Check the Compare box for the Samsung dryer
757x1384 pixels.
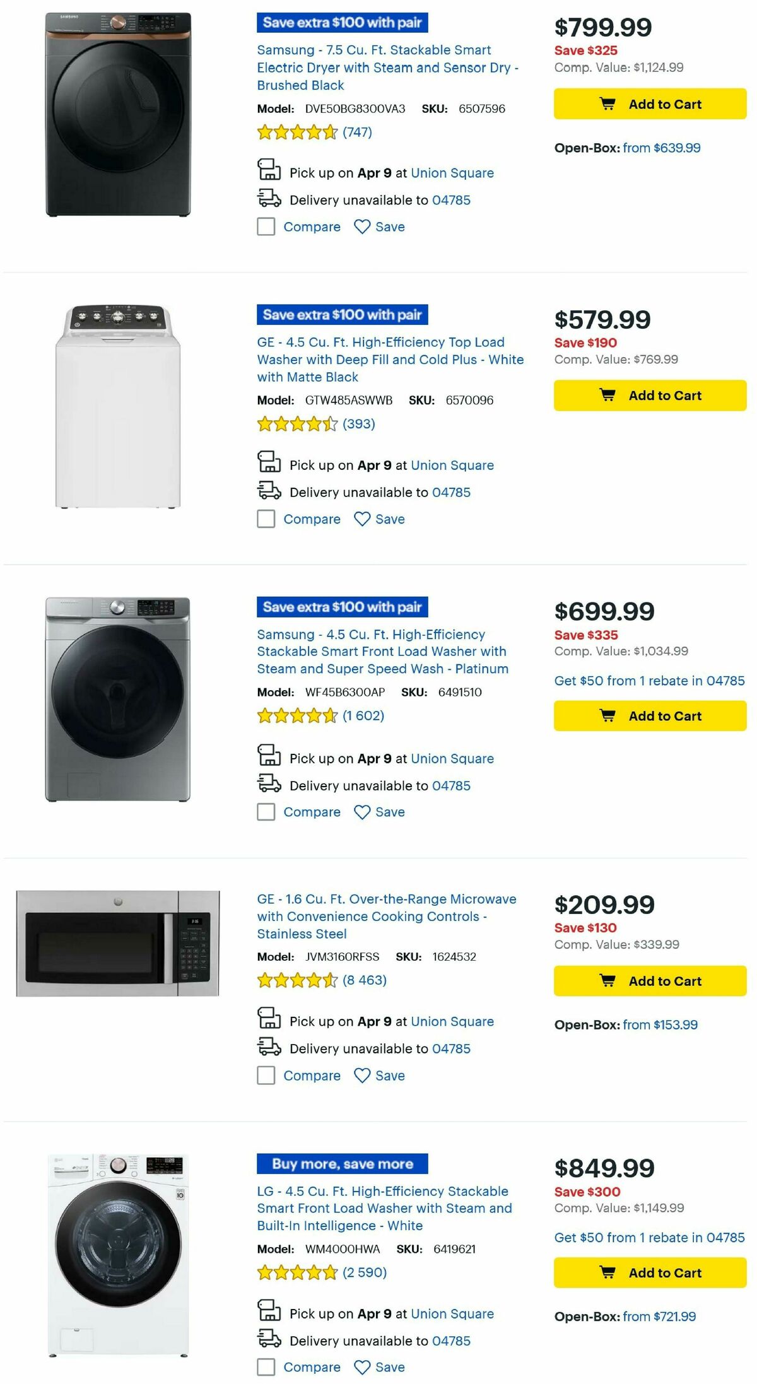pos(265,226)
